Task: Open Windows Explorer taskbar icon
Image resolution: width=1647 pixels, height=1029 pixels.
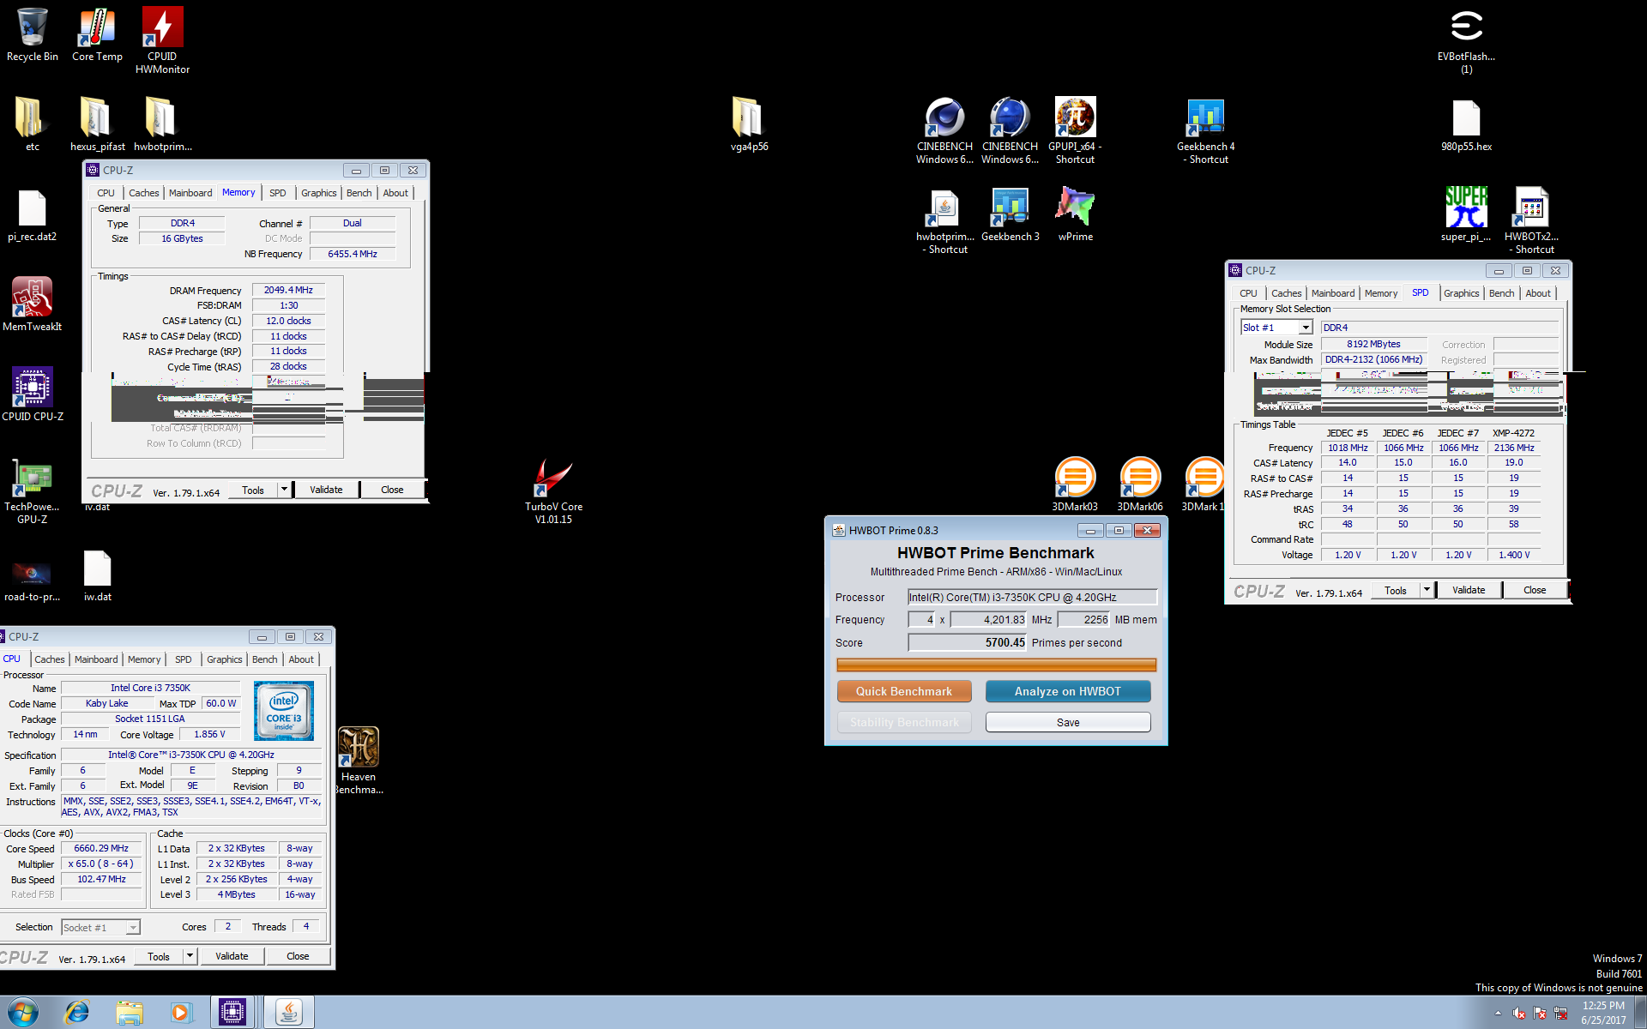Action: coord(130,1013)
